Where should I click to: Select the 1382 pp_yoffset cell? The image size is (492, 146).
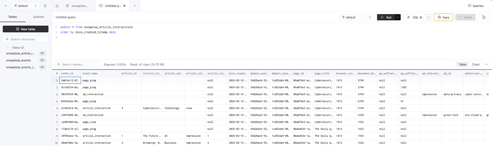coord(409,87)
